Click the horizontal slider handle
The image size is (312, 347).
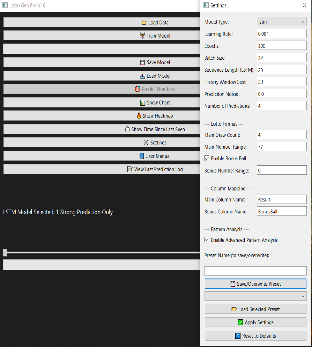pyautogui.click(x=5, y=252)
